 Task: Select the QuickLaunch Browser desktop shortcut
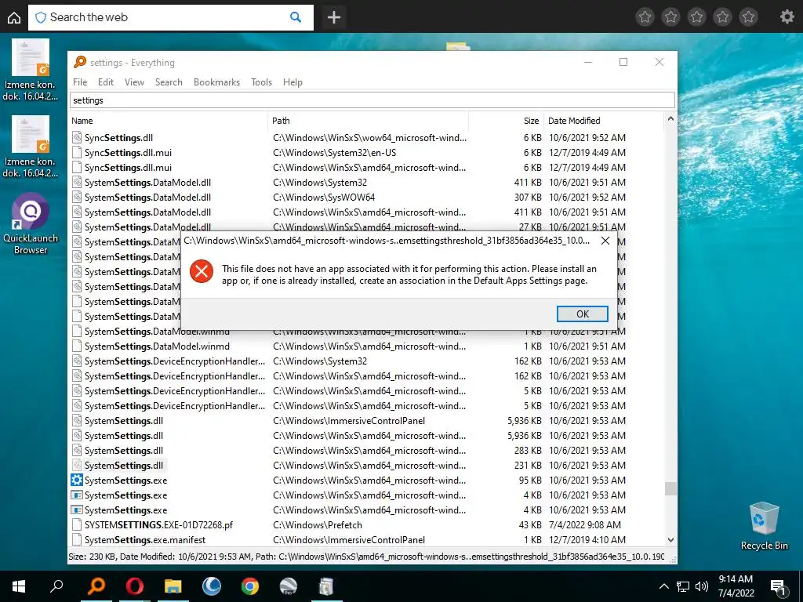31,224
